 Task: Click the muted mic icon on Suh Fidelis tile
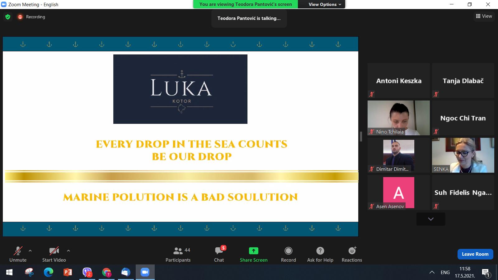coord(436,206)
